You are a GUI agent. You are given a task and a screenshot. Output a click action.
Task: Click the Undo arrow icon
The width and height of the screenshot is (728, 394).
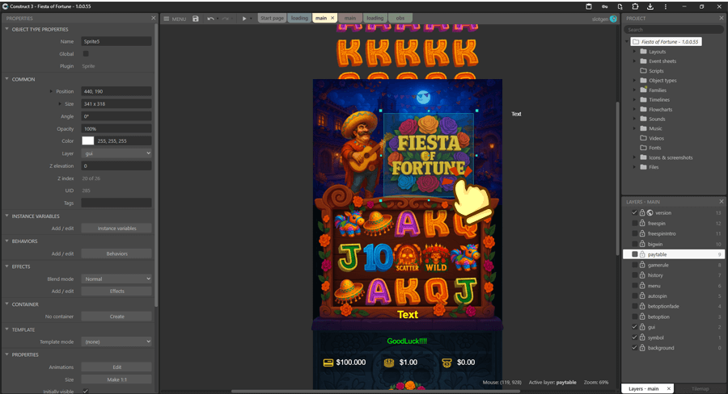(210, 19)
